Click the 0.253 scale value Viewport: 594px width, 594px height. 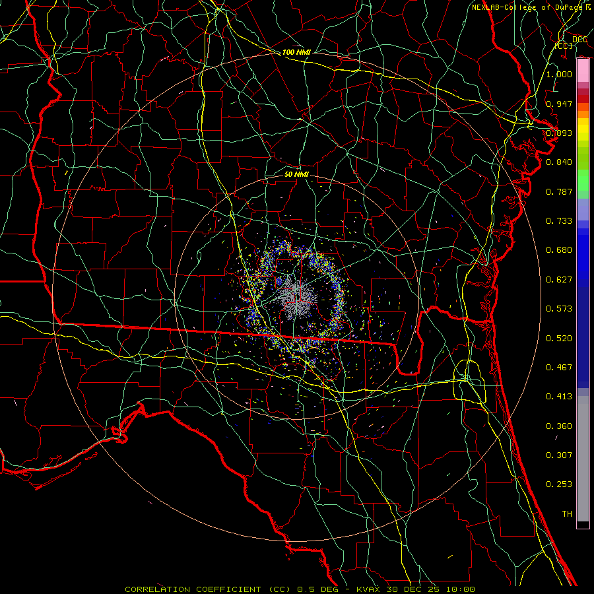559,484
